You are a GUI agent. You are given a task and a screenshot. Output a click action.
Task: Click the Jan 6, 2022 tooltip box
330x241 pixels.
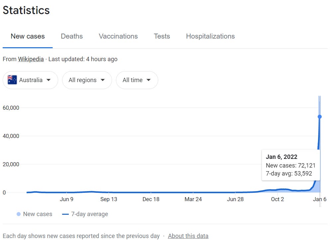(291, 165)
